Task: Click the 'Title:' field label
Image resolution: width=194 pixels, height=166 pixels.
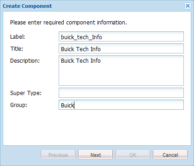Action: coord(17,49)
